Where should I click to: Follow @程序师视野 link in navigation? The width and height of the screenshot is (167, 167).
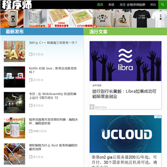click(132, 5)
